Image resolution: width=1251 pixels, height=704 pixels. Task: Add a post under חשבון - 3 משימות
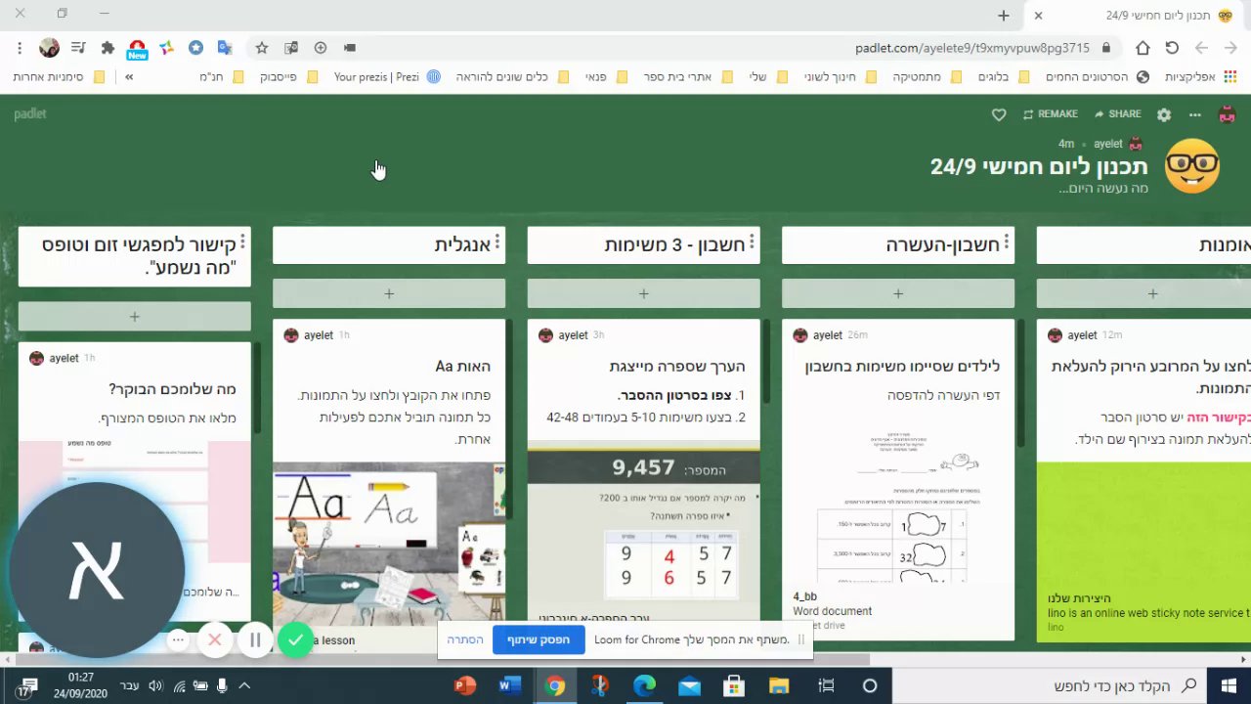point(643,293)
